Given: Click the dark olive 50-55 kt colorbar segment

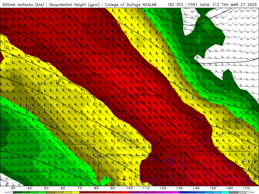Looking at the screenshot, I should [51, 192].
